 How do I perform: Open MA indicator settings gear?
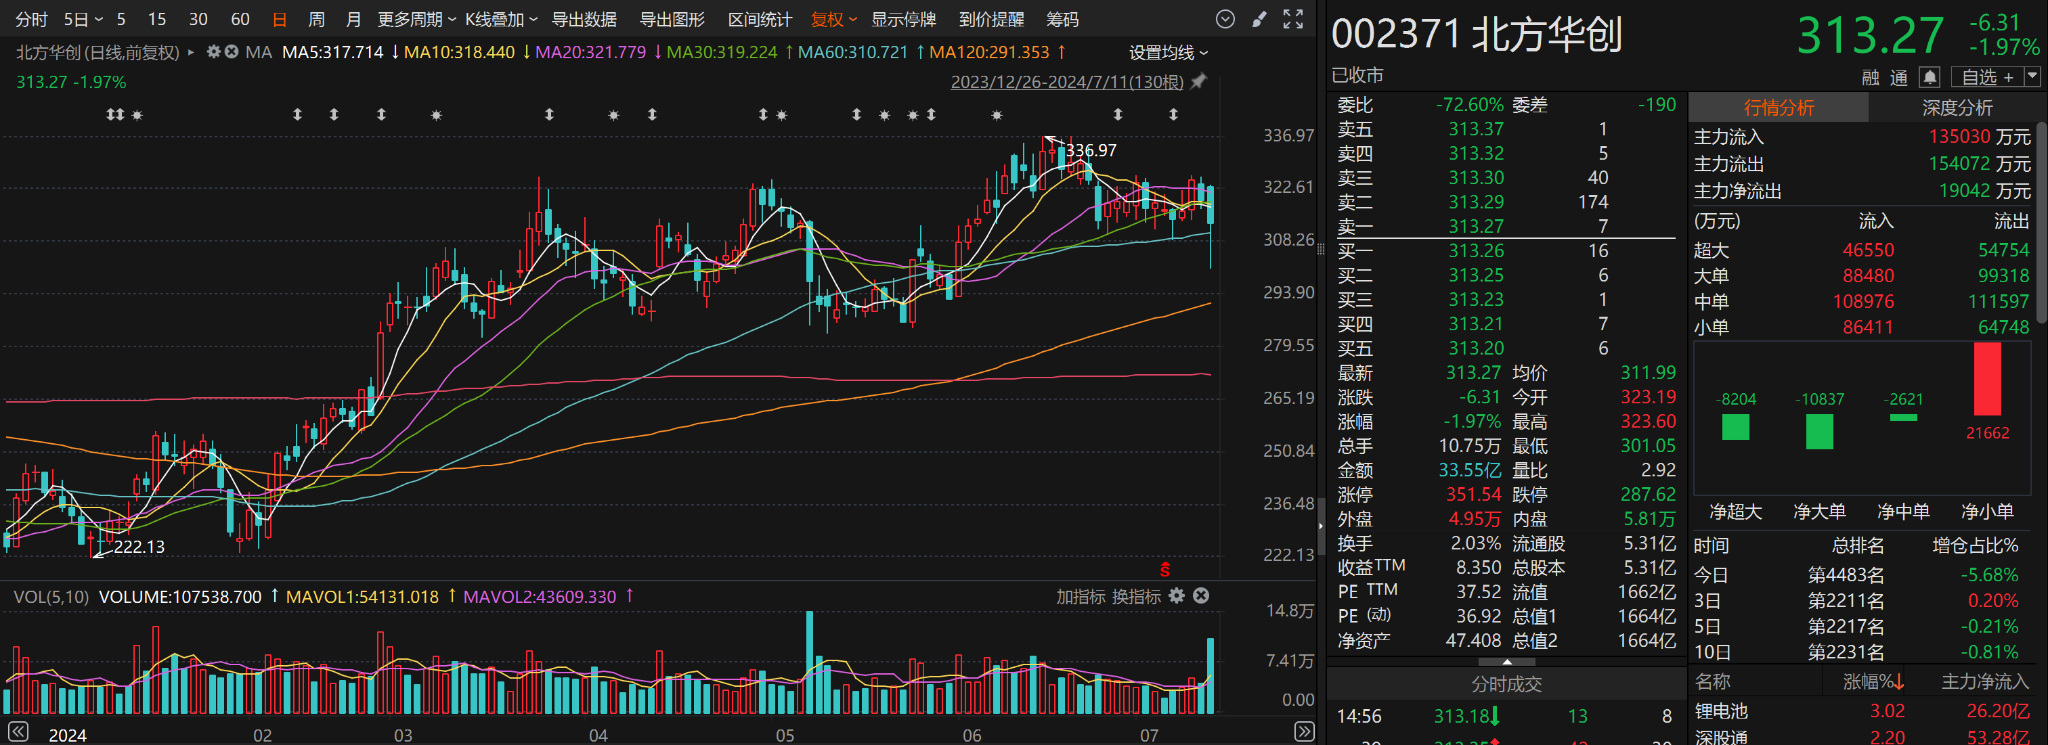pos(213,51)
